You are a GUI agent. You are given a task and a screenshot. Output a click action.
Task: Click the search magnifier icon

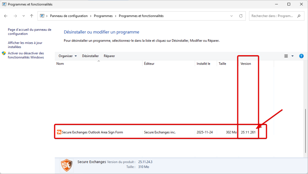coord(299,16)
